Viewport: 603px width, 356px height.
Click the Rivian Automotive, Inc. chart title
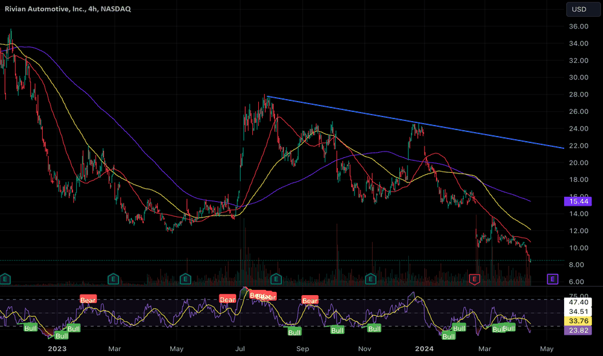68,9
